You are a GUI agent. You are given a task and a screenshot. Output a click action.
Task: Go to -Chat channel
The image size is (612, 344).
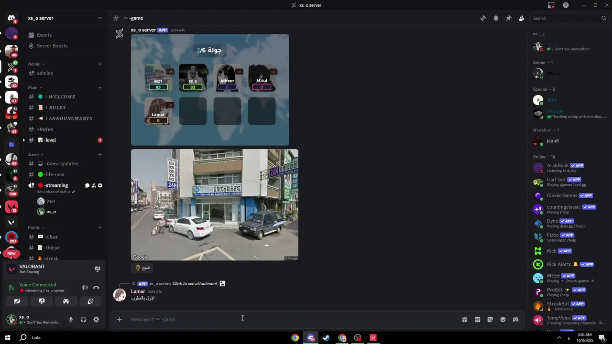(65, 237)
